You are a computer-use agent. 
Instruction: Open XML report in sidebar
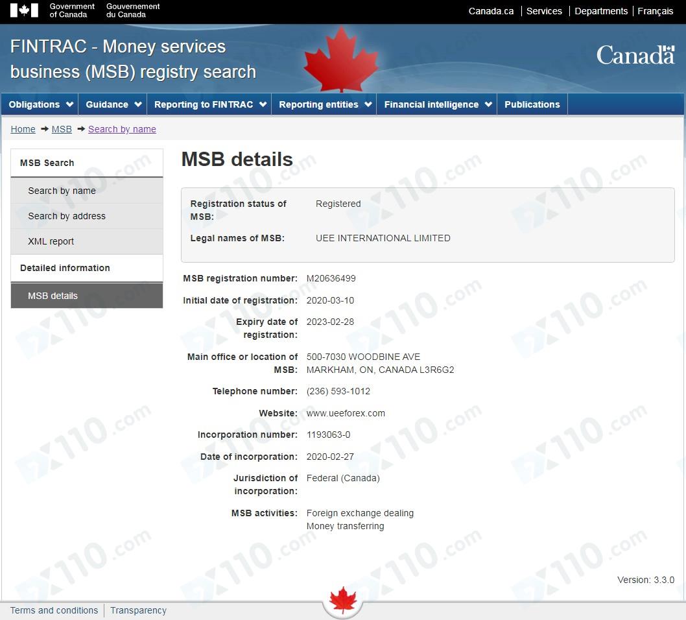[87, 241]
